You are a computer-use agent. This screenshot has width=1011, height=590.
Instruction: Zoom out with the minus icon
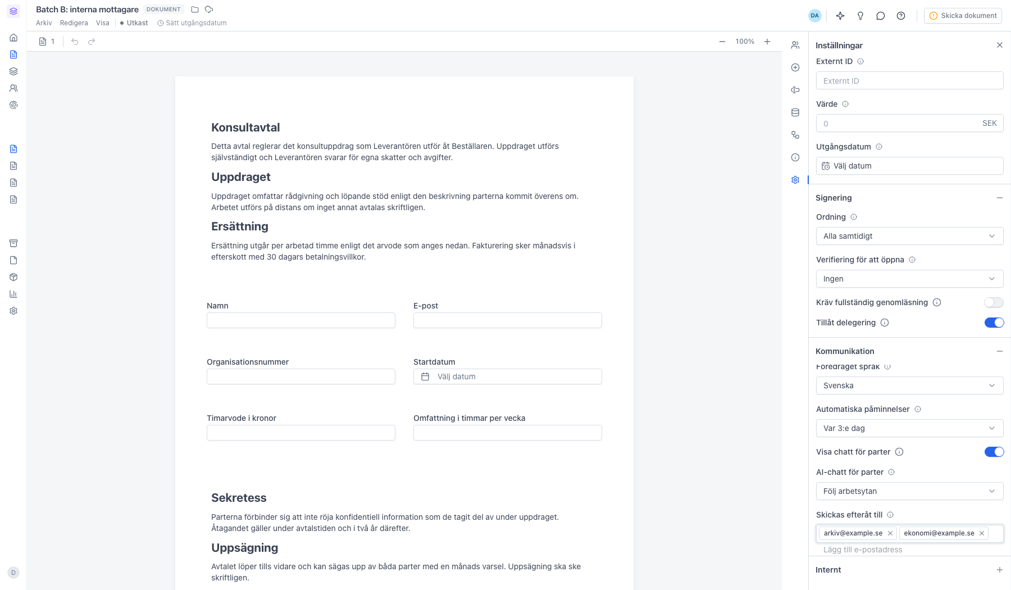point(722,42)
